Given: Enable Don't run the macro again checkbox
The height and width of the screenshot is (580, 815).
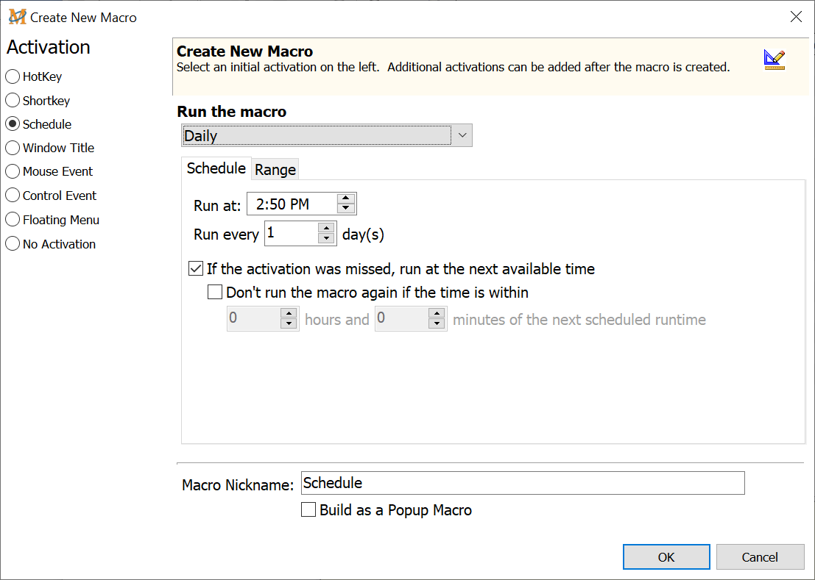Looking at the screenshot, I should pos(215,293).
